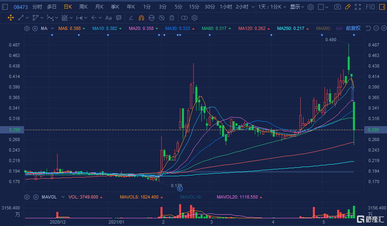Click the camera screenshot icon

coord(338,7)
